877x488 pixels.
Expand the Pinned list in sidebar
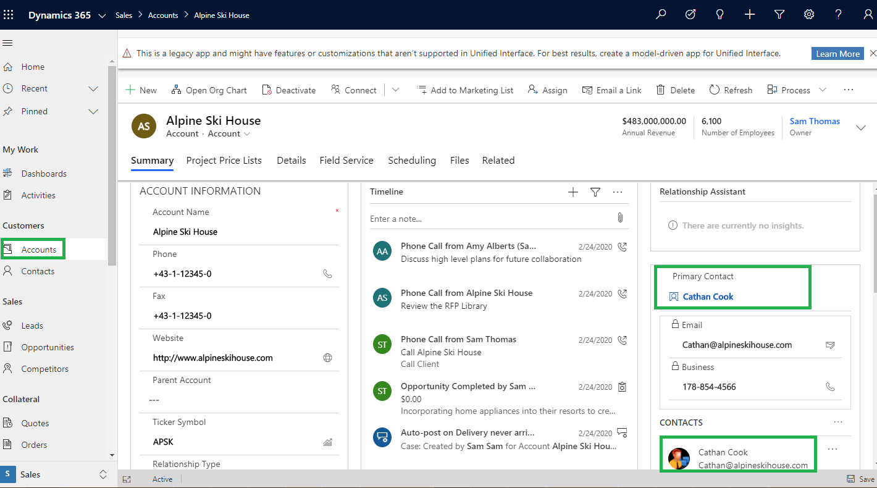pyautogui.click(x=93, y=112)
